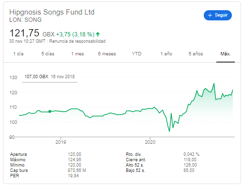Click the Hipgnosis Songs Fund Ltd title

coord(52,12)
